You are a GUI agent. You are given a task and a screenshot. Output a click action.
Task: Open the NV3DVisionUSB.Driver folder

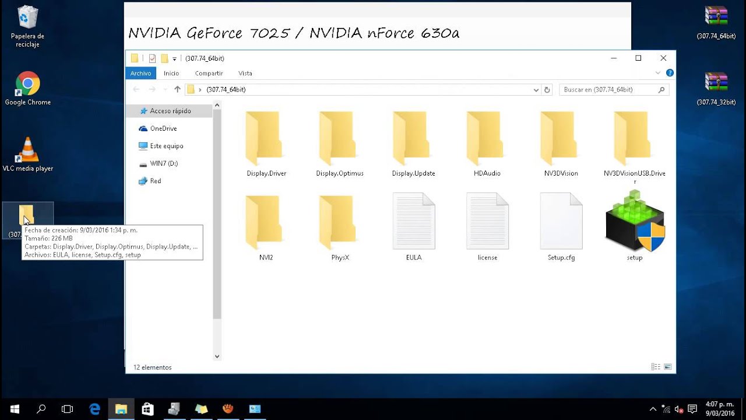point(635,147)
